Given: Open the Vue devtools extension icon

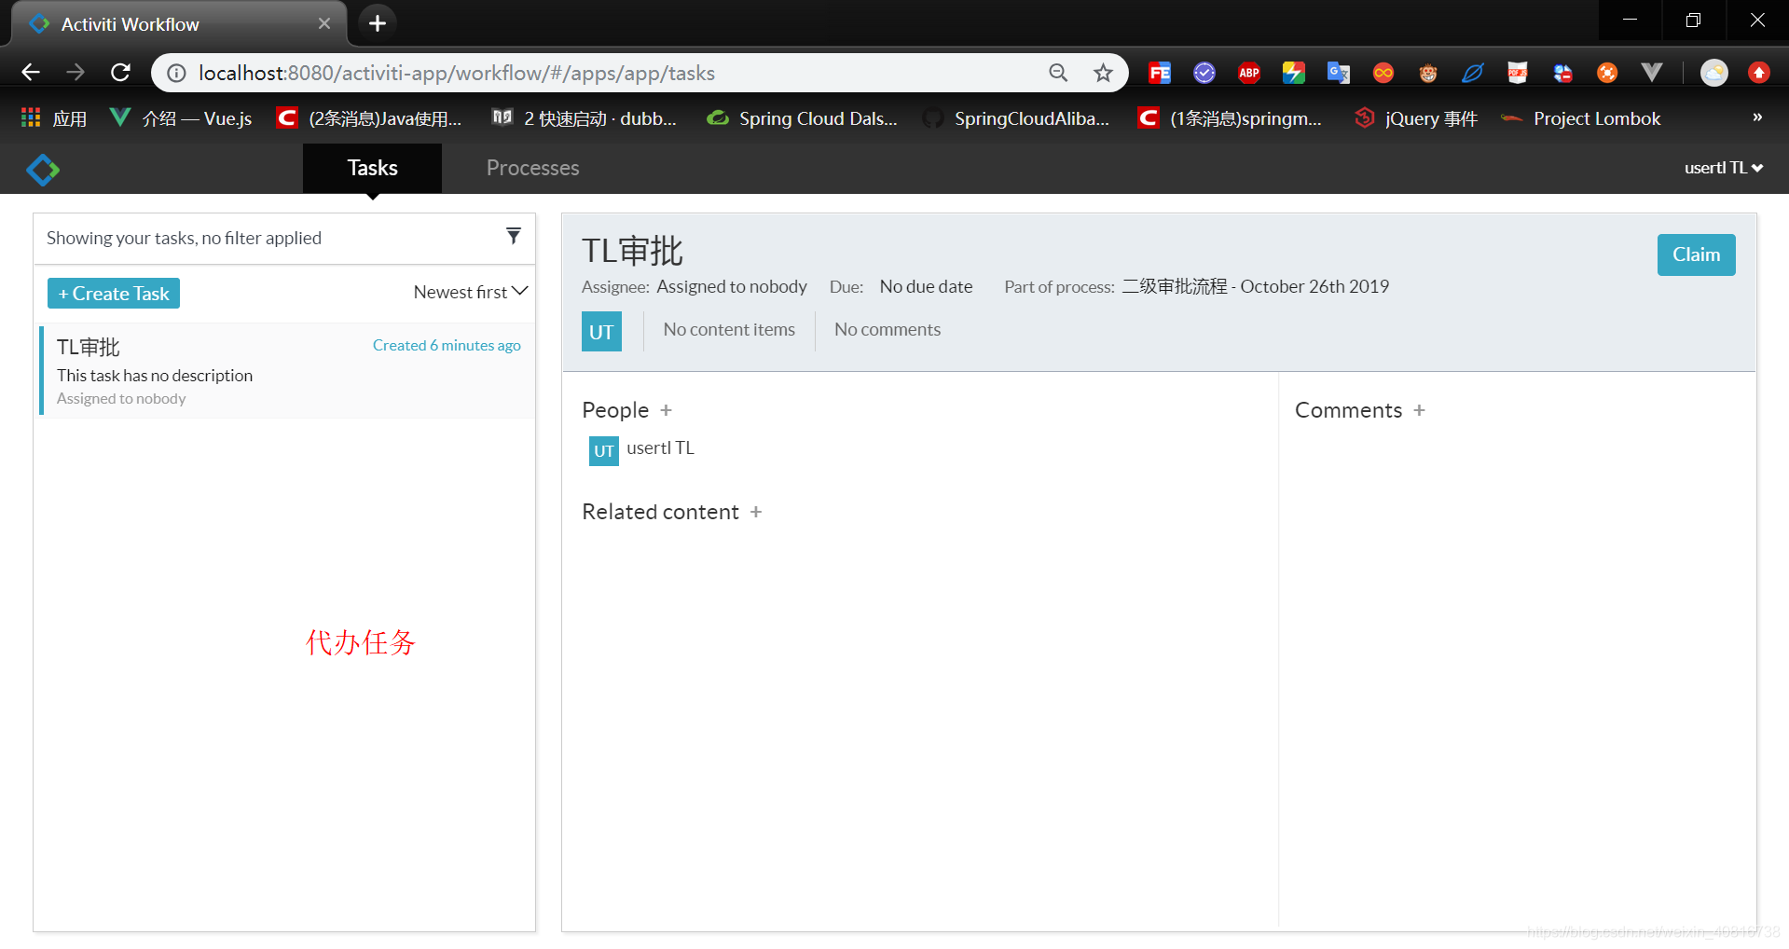Looking at the screenshot, I should 1651,73.
